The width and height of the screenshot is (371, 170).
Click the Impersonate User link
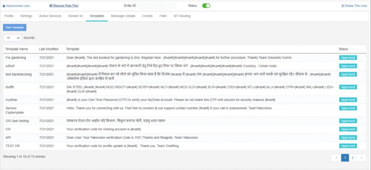pyautogui.click(x=16, y=6)
